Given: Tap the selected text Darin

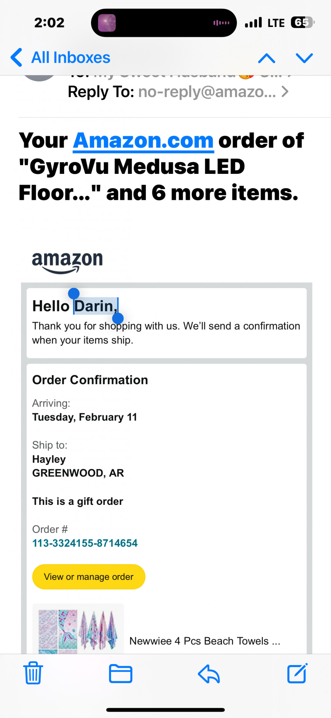Looking at the screenshot, I should [96, 306].
